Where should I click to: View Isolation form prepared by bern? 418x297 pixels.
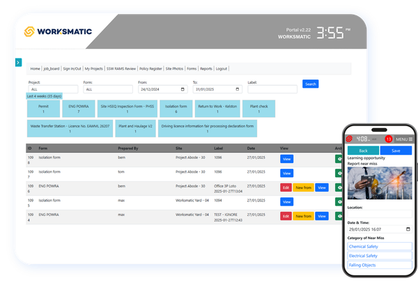coord(287,159)
